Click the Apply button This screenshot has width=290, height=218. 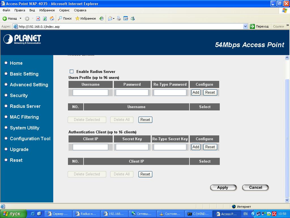223,187
